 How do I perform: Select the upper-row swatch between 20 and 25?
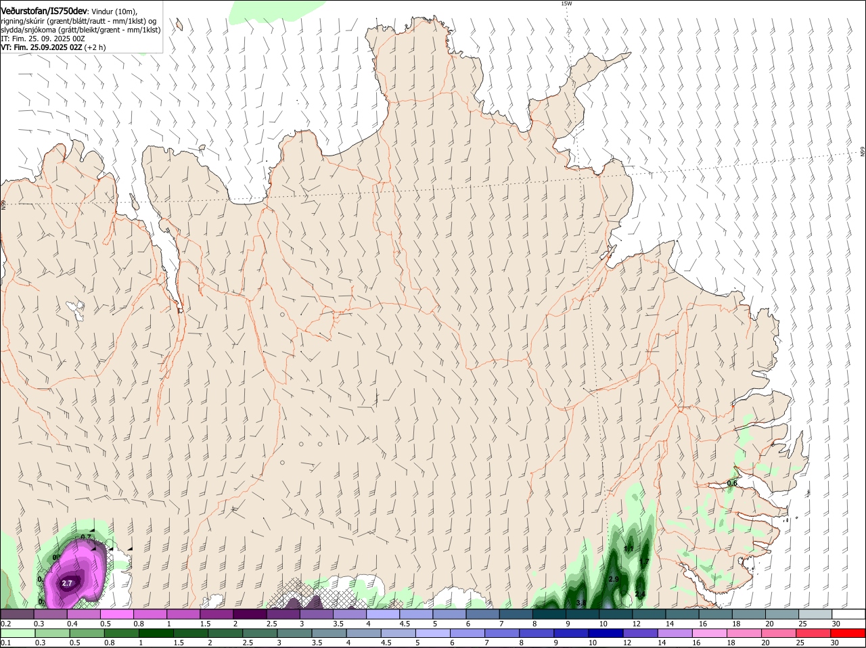(782, 614)
